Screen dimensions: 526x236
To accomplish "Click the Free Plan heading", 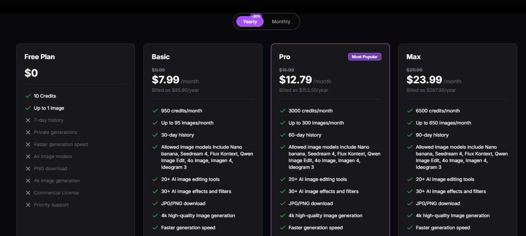I will pyautogui.click(x=40, y=57).
